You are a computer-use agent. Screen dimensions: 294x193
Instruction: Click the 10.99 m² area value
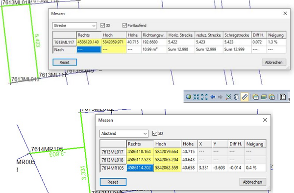pos(154,49)
